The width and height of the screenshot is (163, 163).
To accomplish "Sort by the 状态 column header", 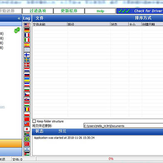I will coord(120,24).
